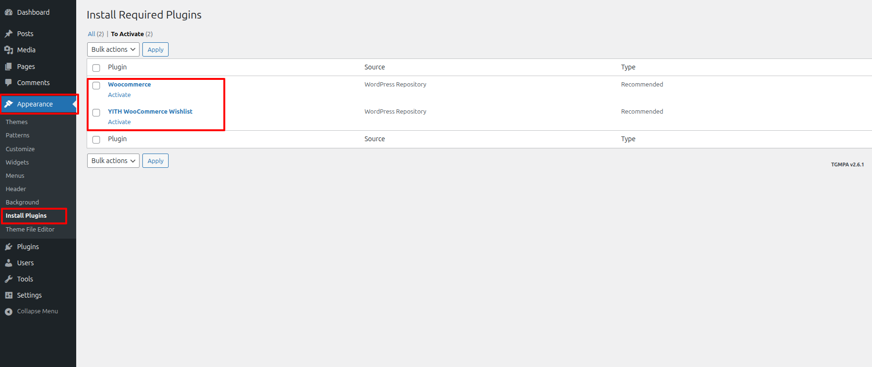Open the bottom Bulk actions dropdown
The height and width of the screenshot is (367, 872).
(113, 161)
